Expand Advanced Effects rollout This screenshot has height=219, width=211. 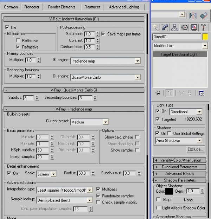pos(180,174)
